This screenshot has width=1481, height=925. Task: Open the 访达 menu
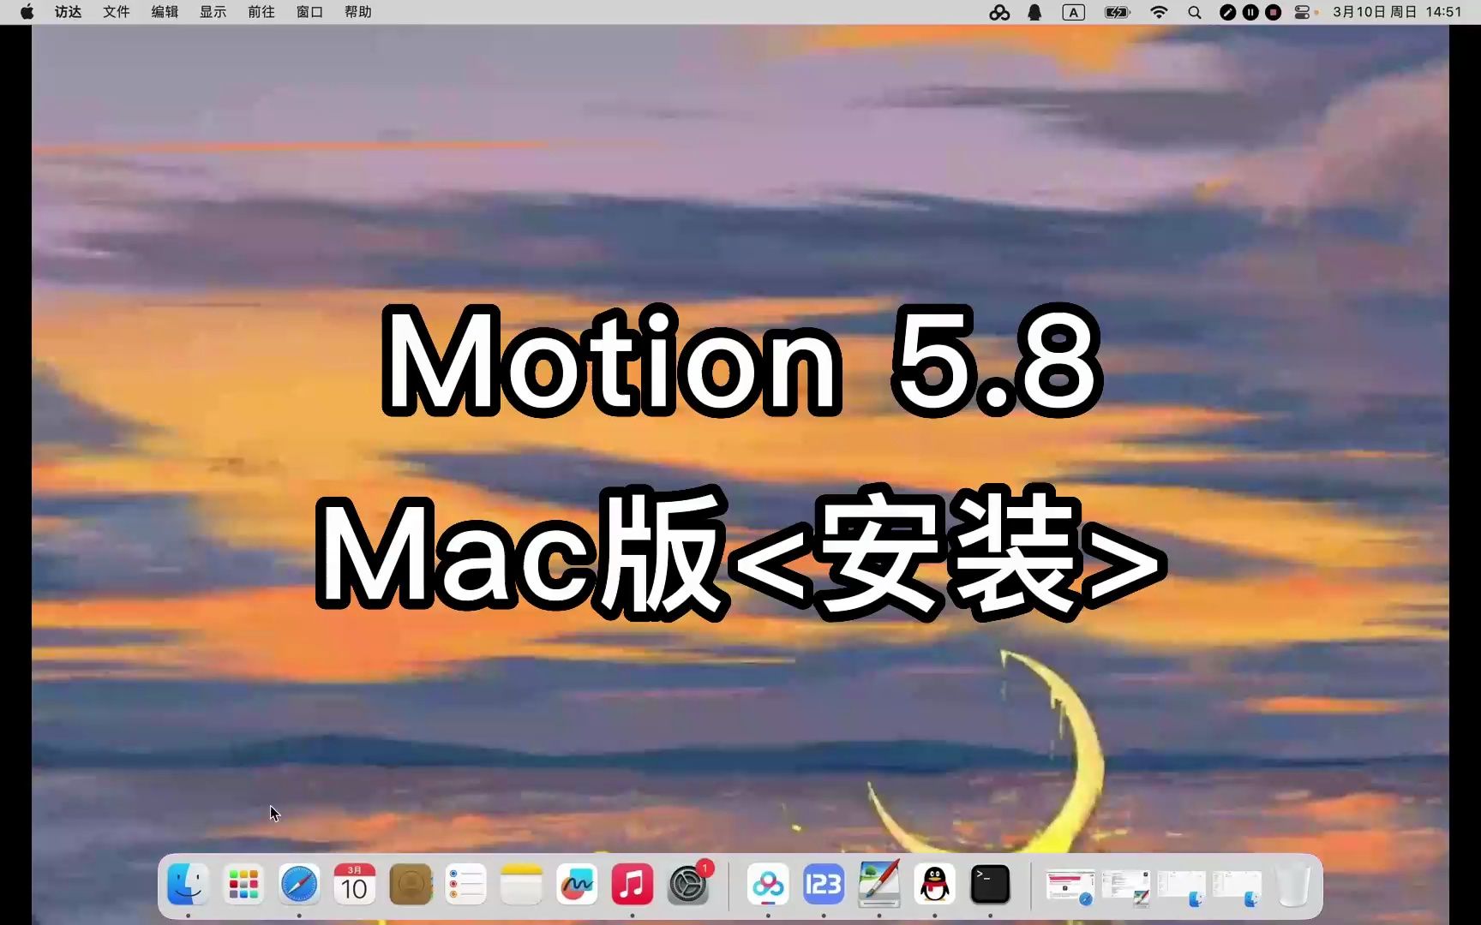click(x=69, y=12)
